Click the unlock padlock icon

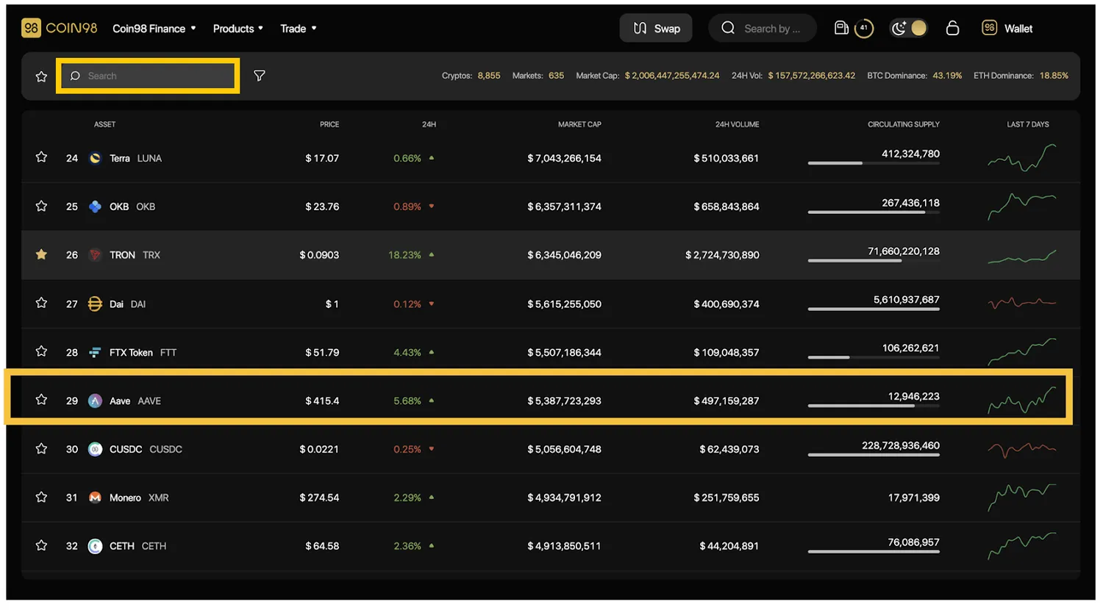click(952, 28)
